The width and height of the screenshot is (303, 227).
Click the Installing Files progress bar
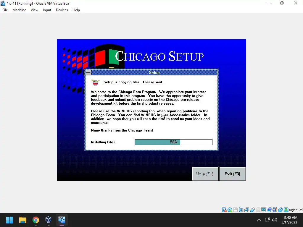(173, 142)
